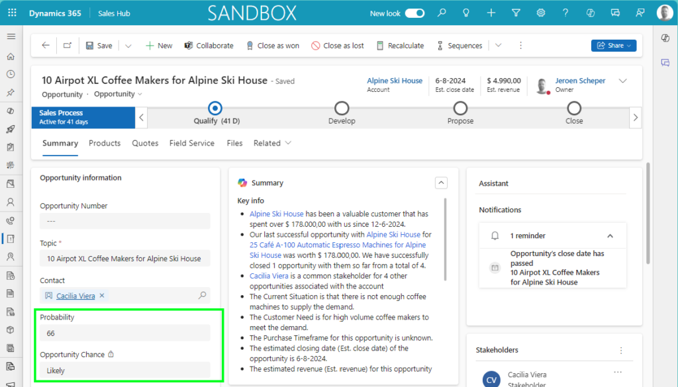Click the Share button
Screen dimensions: 678x387
click(x=614, y=46)
